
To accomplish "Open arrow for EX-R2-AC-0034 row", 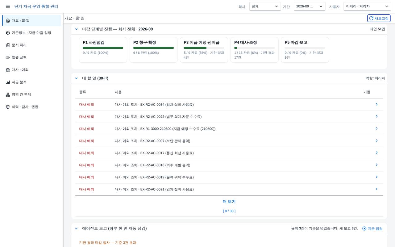I will tap(376, 104).
